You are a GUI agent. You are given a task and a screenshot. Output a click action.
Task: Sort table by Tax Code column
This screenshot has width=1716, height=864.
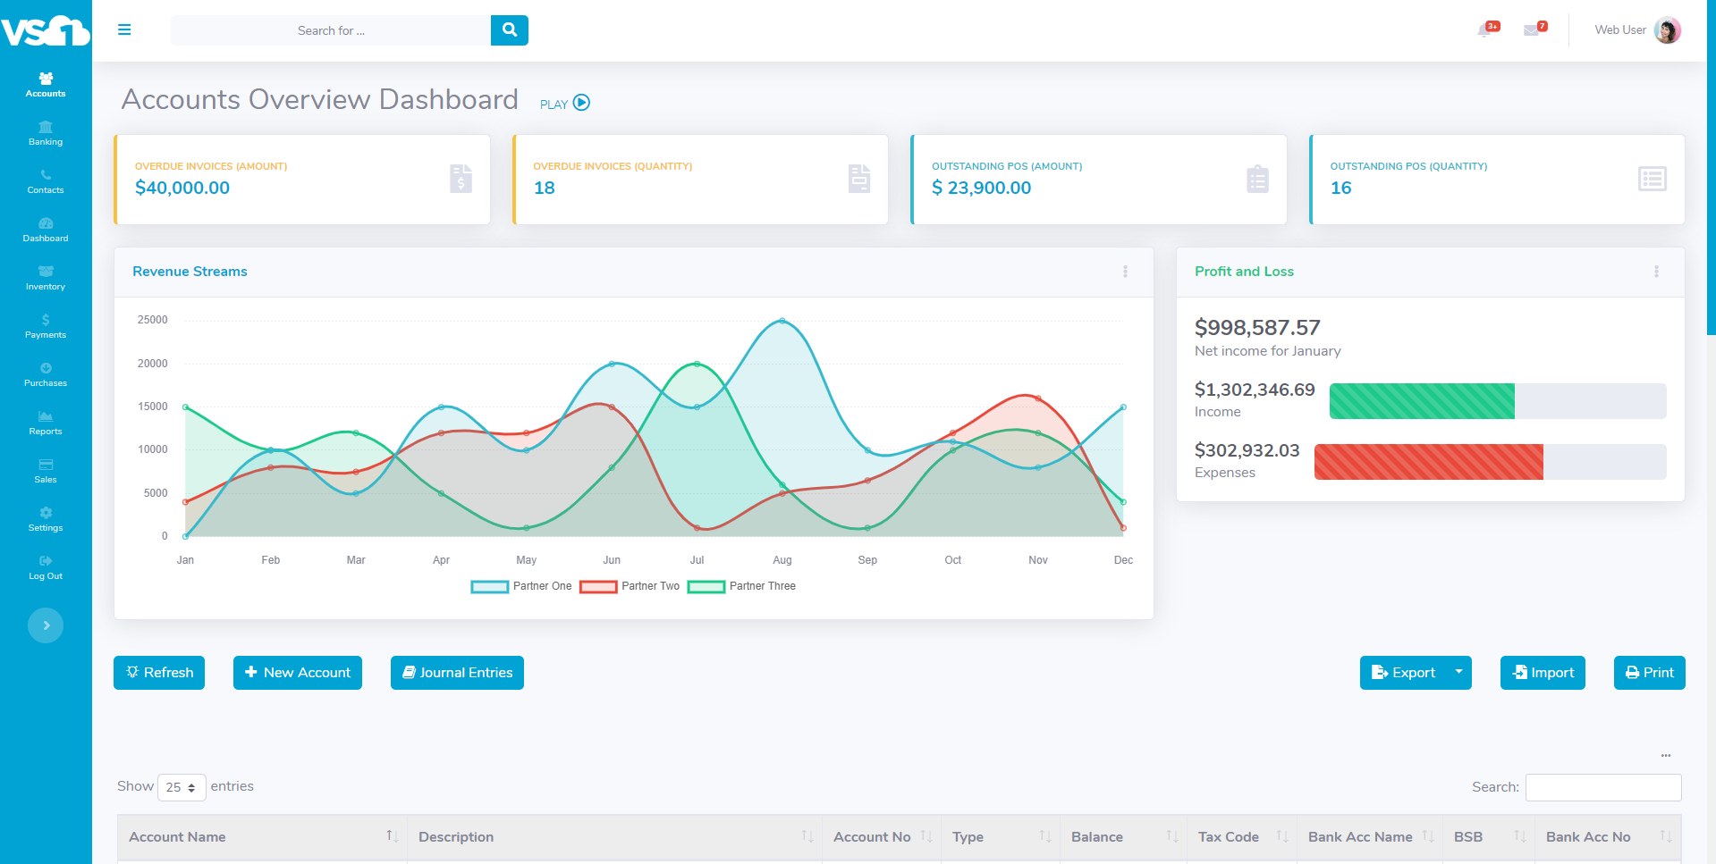(1242, 837)
